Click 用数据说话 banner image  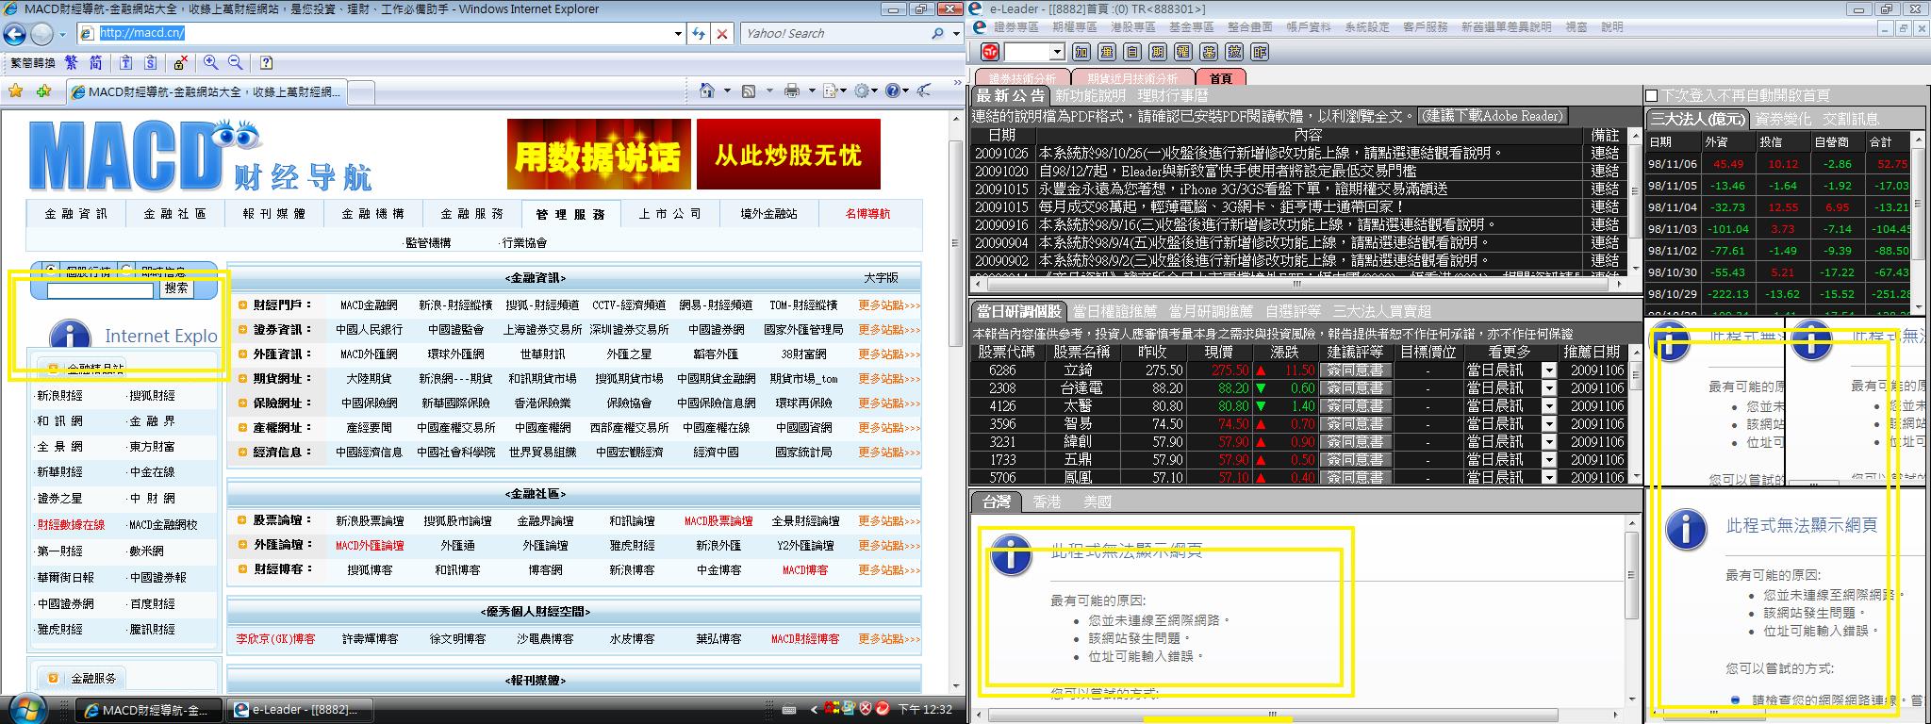[598, 154]
